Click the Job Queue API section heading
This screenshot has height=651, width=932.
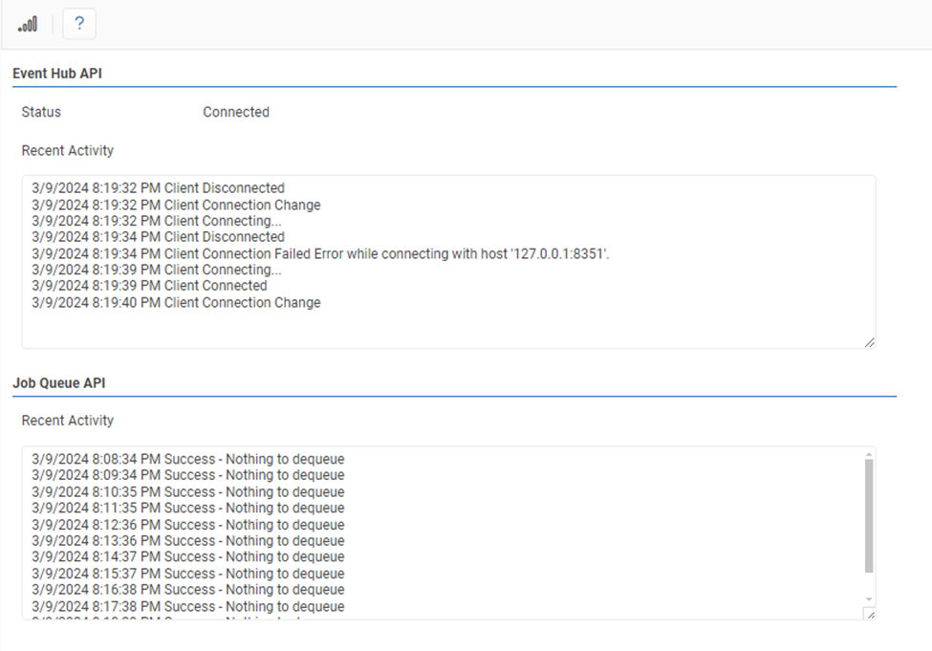[59, 382]
